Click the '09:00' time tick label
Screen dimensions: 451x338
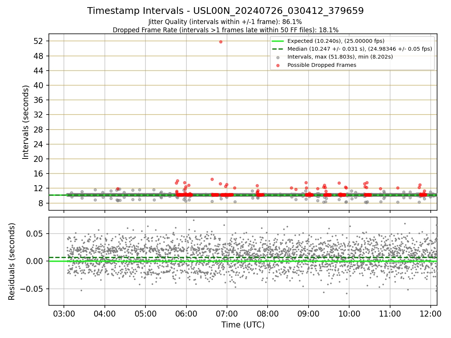[x=309, y=314]
